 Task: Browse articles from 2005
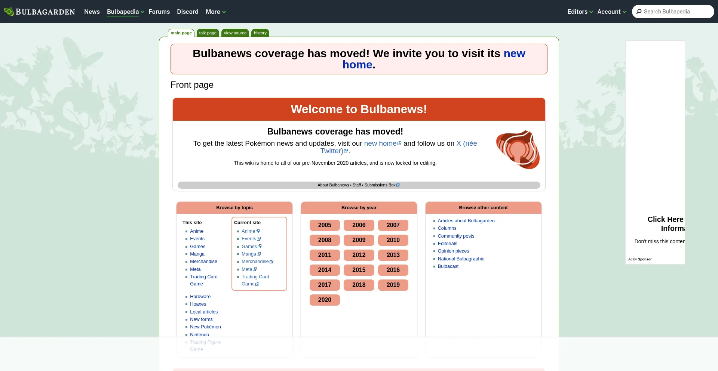(x=325, y=225)
